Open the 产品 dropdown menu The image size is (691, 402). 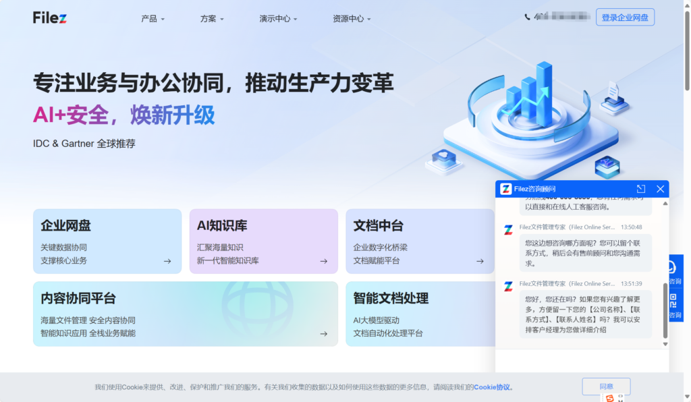[153, 19]
